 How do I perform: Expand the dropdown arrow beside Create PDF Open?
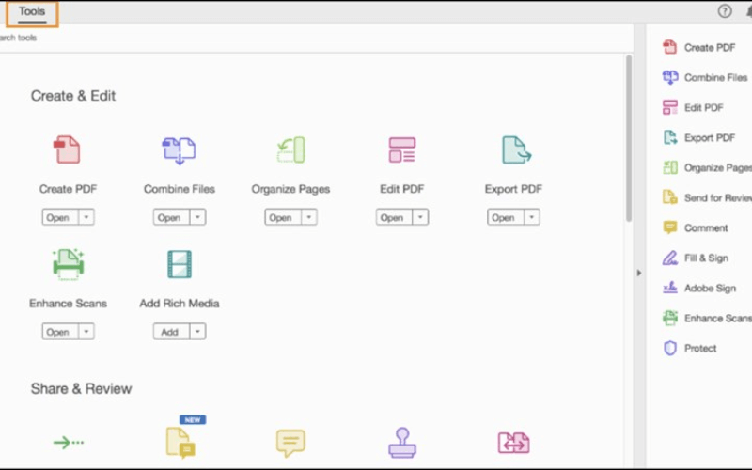(x=86, y=217)
